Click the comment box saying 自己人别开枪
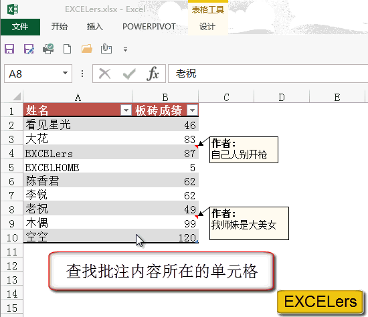This screenshot has width=368, height=317. (x=244, y=150)
